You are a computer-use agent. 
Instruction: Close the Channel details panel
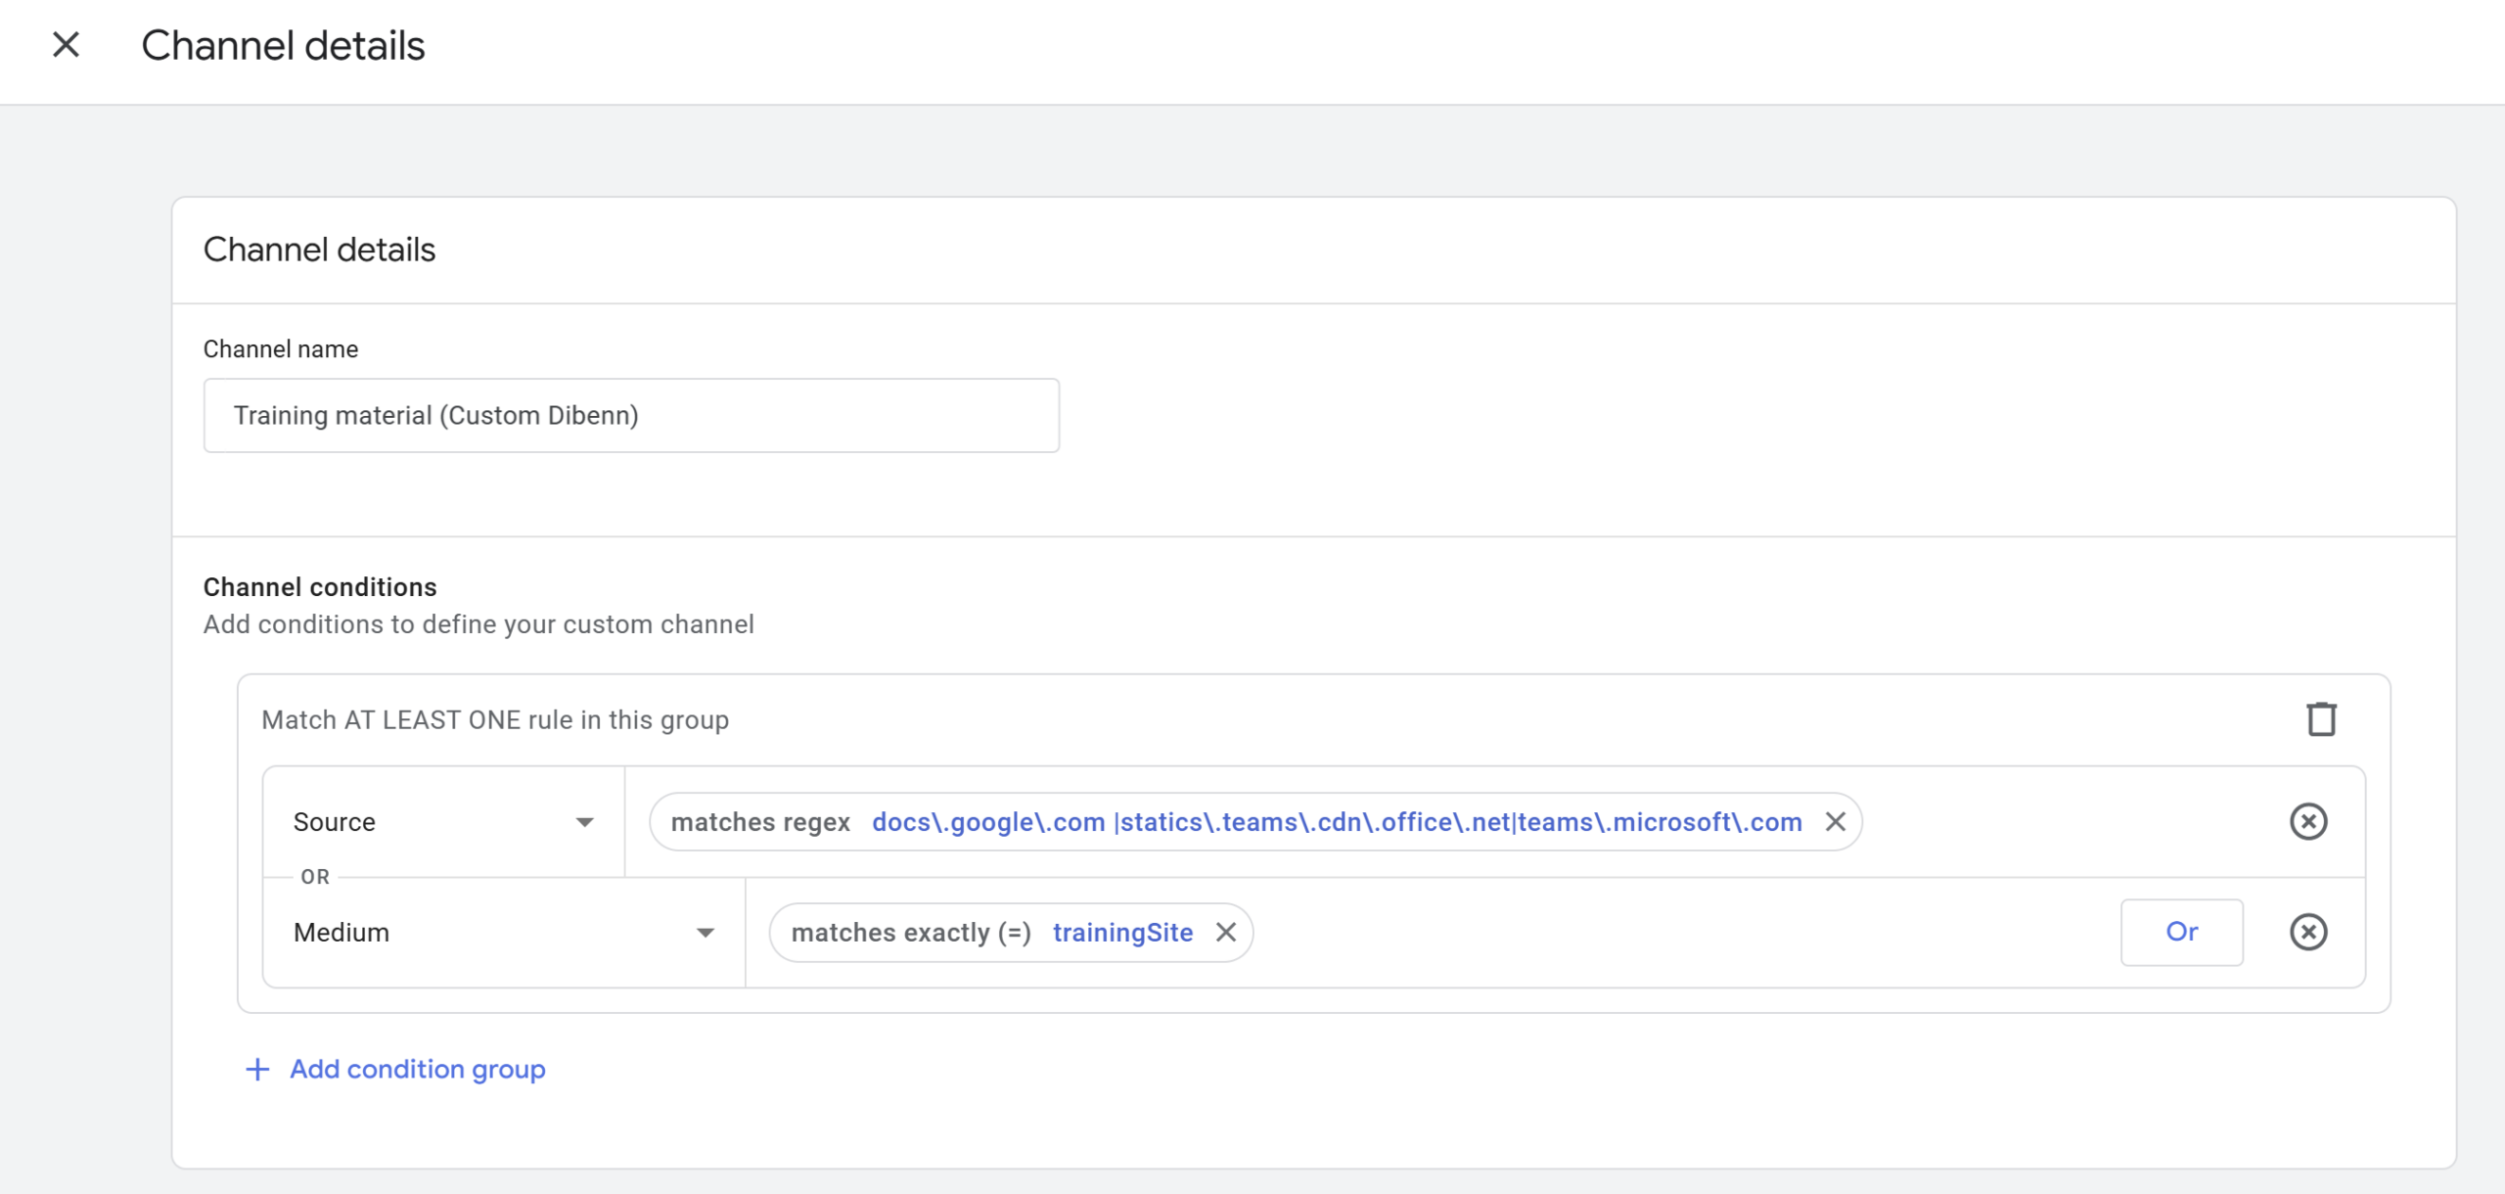pos(66,45)
